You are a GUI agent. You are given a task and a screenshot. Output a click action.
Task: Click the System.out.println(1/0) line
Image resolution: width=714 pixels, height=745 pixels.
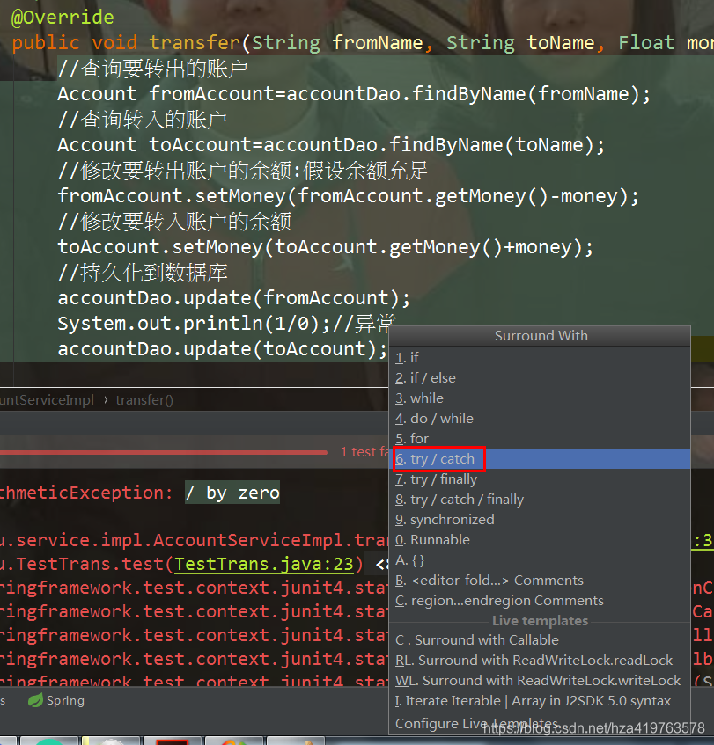click(226, 324)
